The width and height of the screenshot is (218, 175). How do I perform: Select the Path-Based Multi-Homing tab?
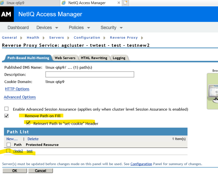(x=28, y=58)
